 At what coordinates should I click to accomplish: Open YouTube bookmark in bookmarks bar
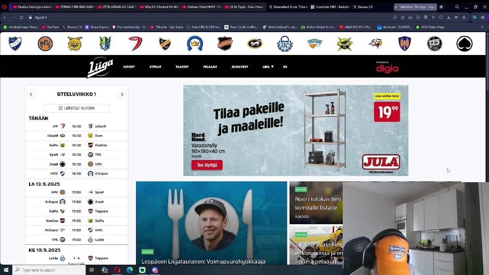point(50,27)
